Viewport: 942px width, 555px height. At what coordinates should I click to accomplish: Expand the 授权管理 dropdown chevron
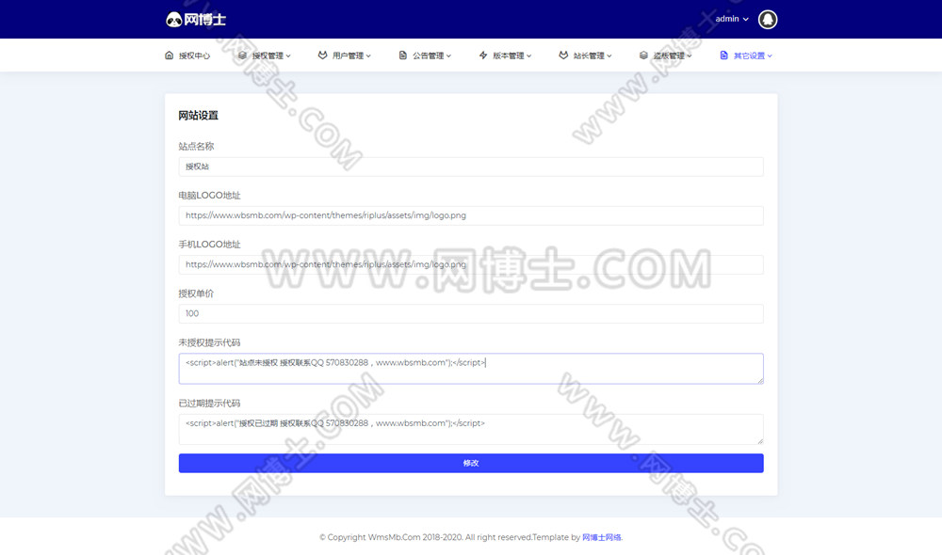[x=288, y=55]
